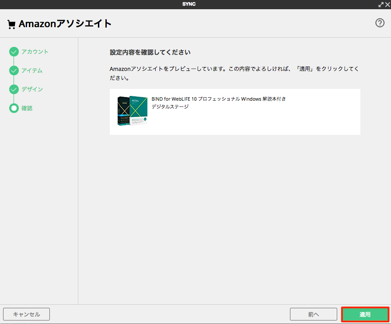Click the shopping cart icon beside Amazonアソシエイト
391x324 pixels.
coord(11,24)
